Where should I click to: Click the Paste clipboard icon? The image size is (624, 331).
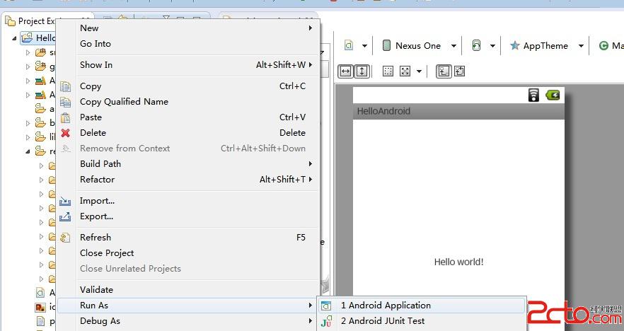tap(65, 117)
